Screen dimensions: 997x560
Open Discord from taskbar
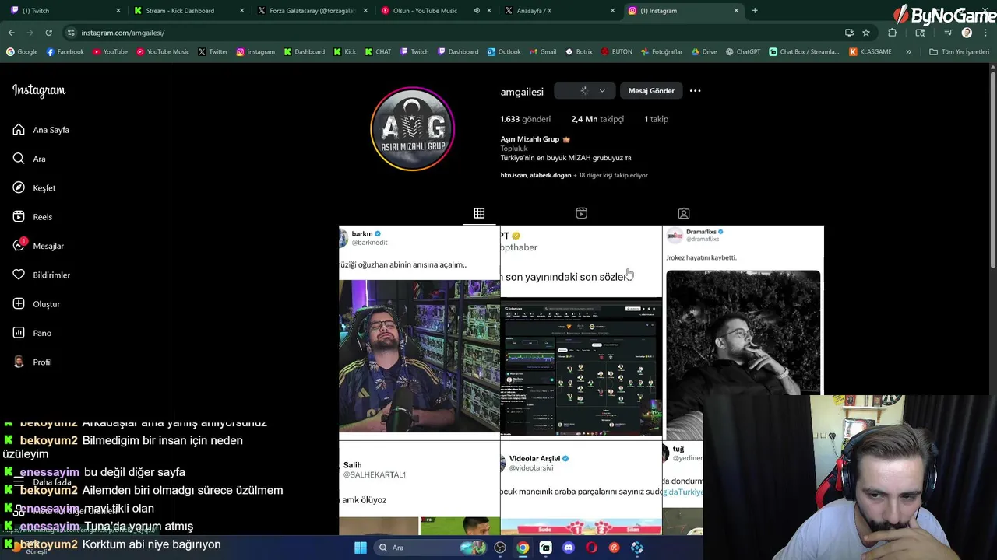569,548
